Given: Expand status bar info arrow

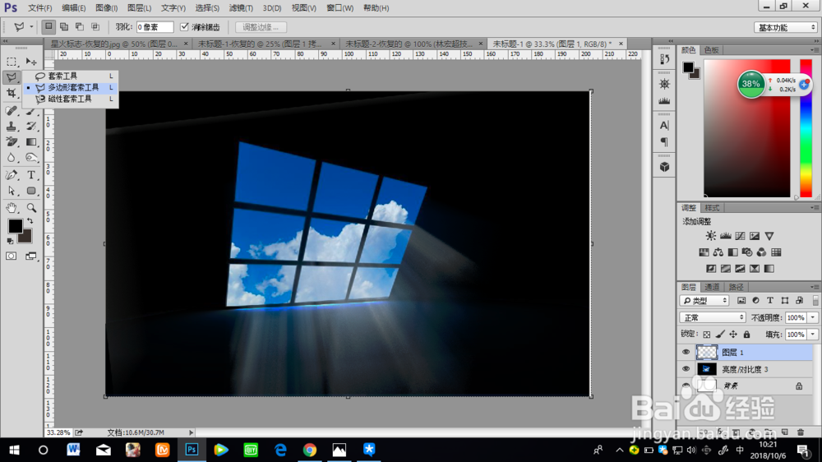Looking at the screenshot, I should point(191,432).
